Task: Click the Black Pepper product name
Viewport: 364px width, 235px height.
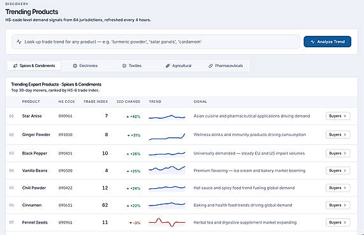Action: coord(34,153)
